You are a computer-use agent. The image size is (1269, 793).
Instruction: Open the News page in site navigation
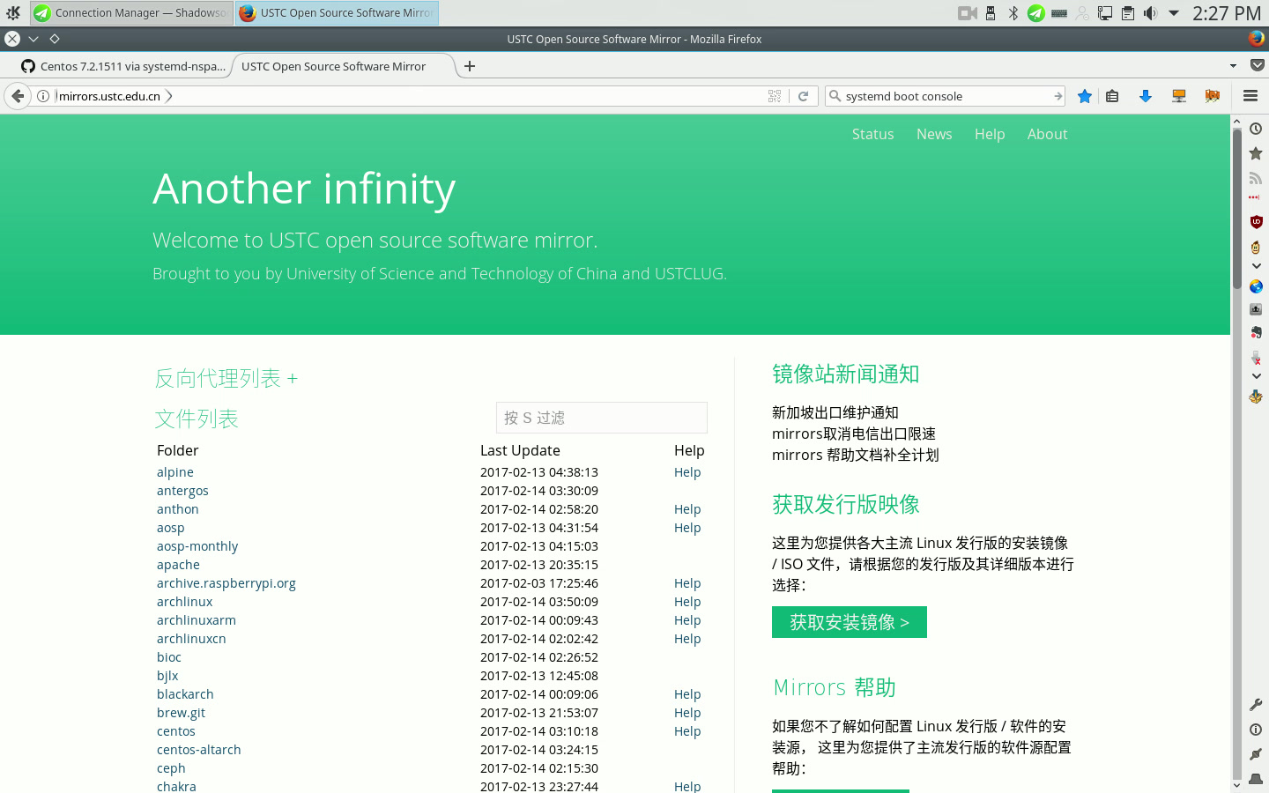point(934,134)
